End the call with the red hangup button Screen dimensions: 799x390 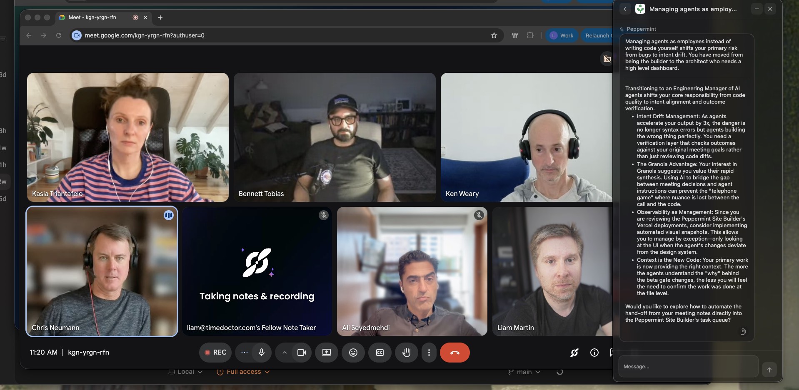click(x=455, y=353)
